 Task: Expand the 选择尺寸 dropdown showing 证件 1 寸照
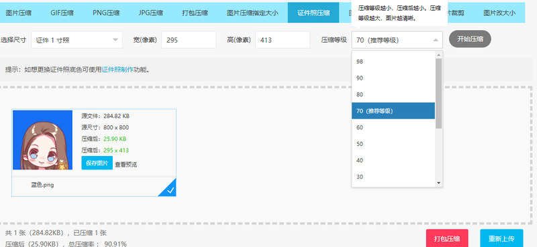(77, 40)
